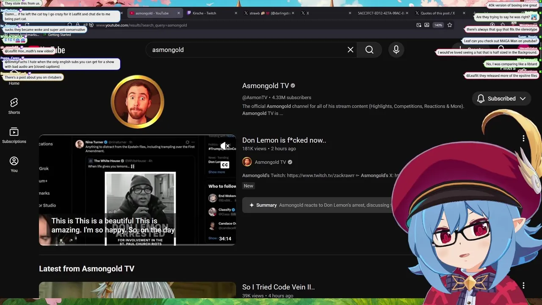
Task: Click the verified badge beside Asmongold TV
Action: tap(293, 86)
